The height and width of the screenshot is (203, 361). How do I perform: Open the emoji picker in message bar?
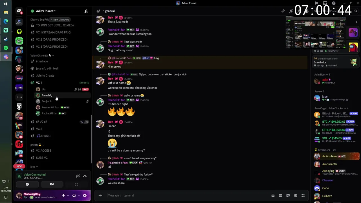pos(296,195)
